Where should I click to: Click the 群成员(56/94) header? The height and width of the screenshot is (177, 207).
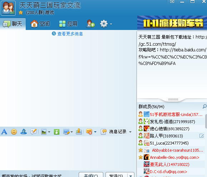[x=151, y=107]
